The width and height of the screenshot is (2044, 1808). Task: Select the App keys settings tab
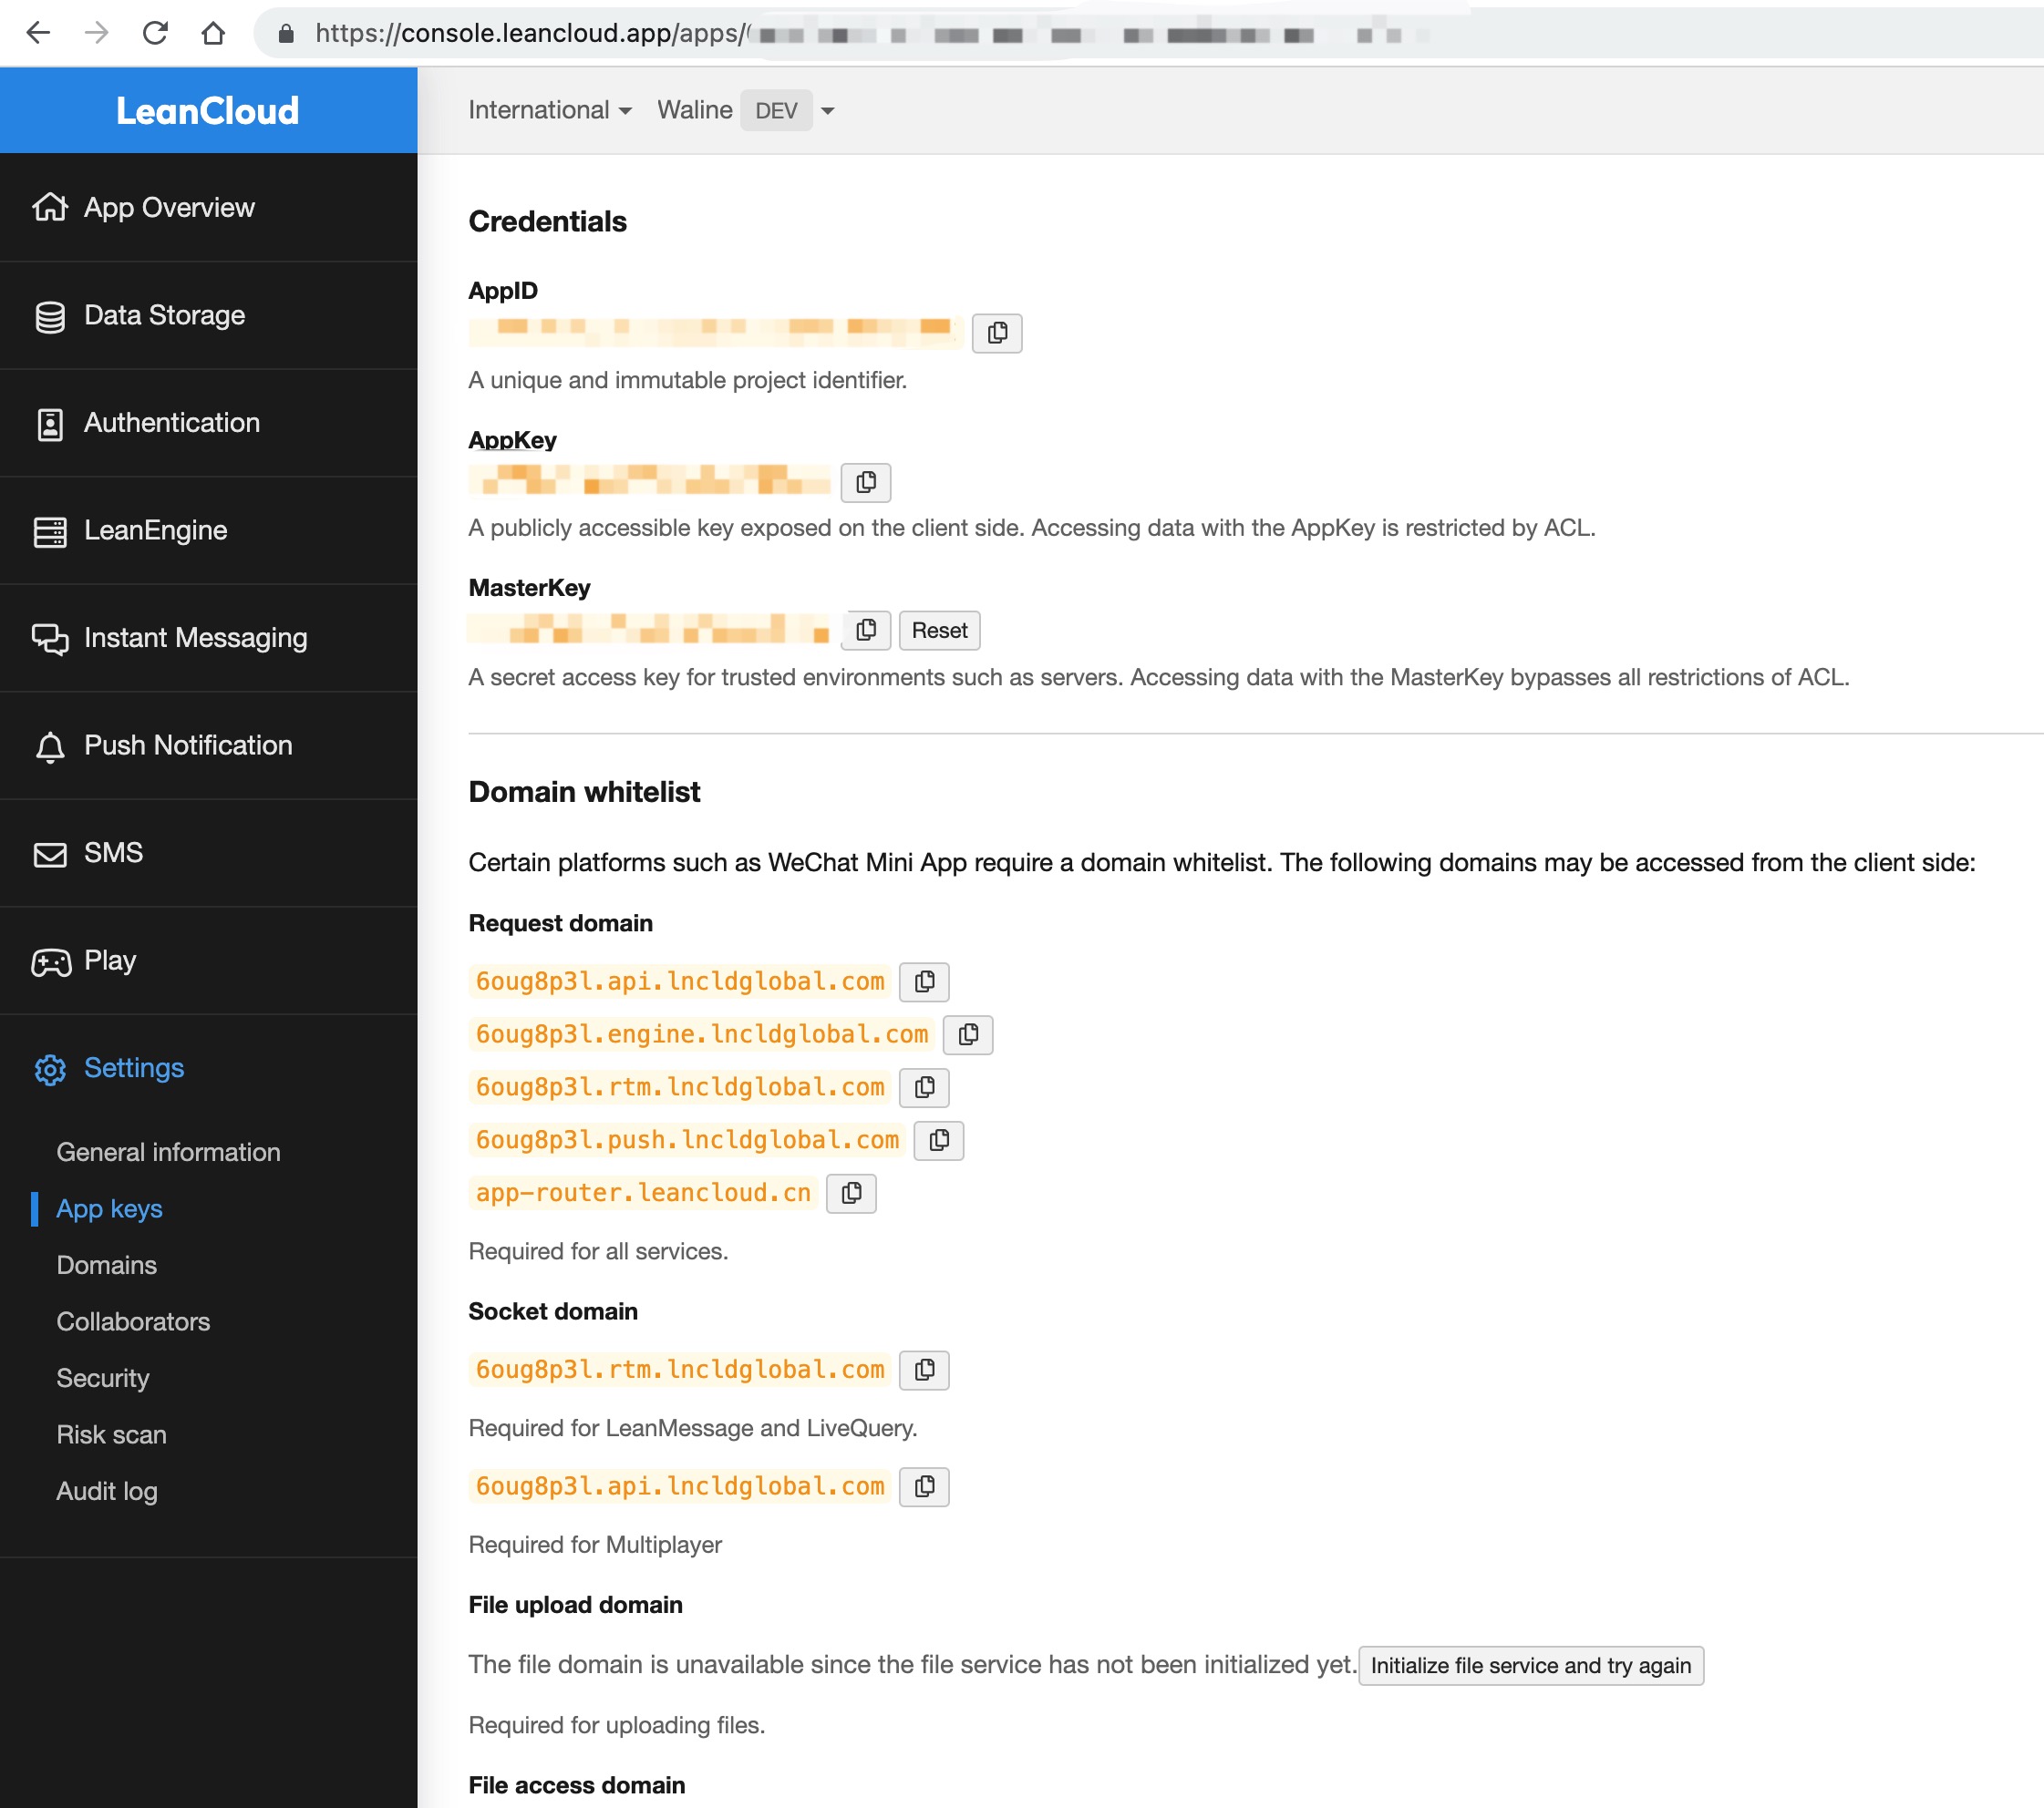click(110, 1207)
